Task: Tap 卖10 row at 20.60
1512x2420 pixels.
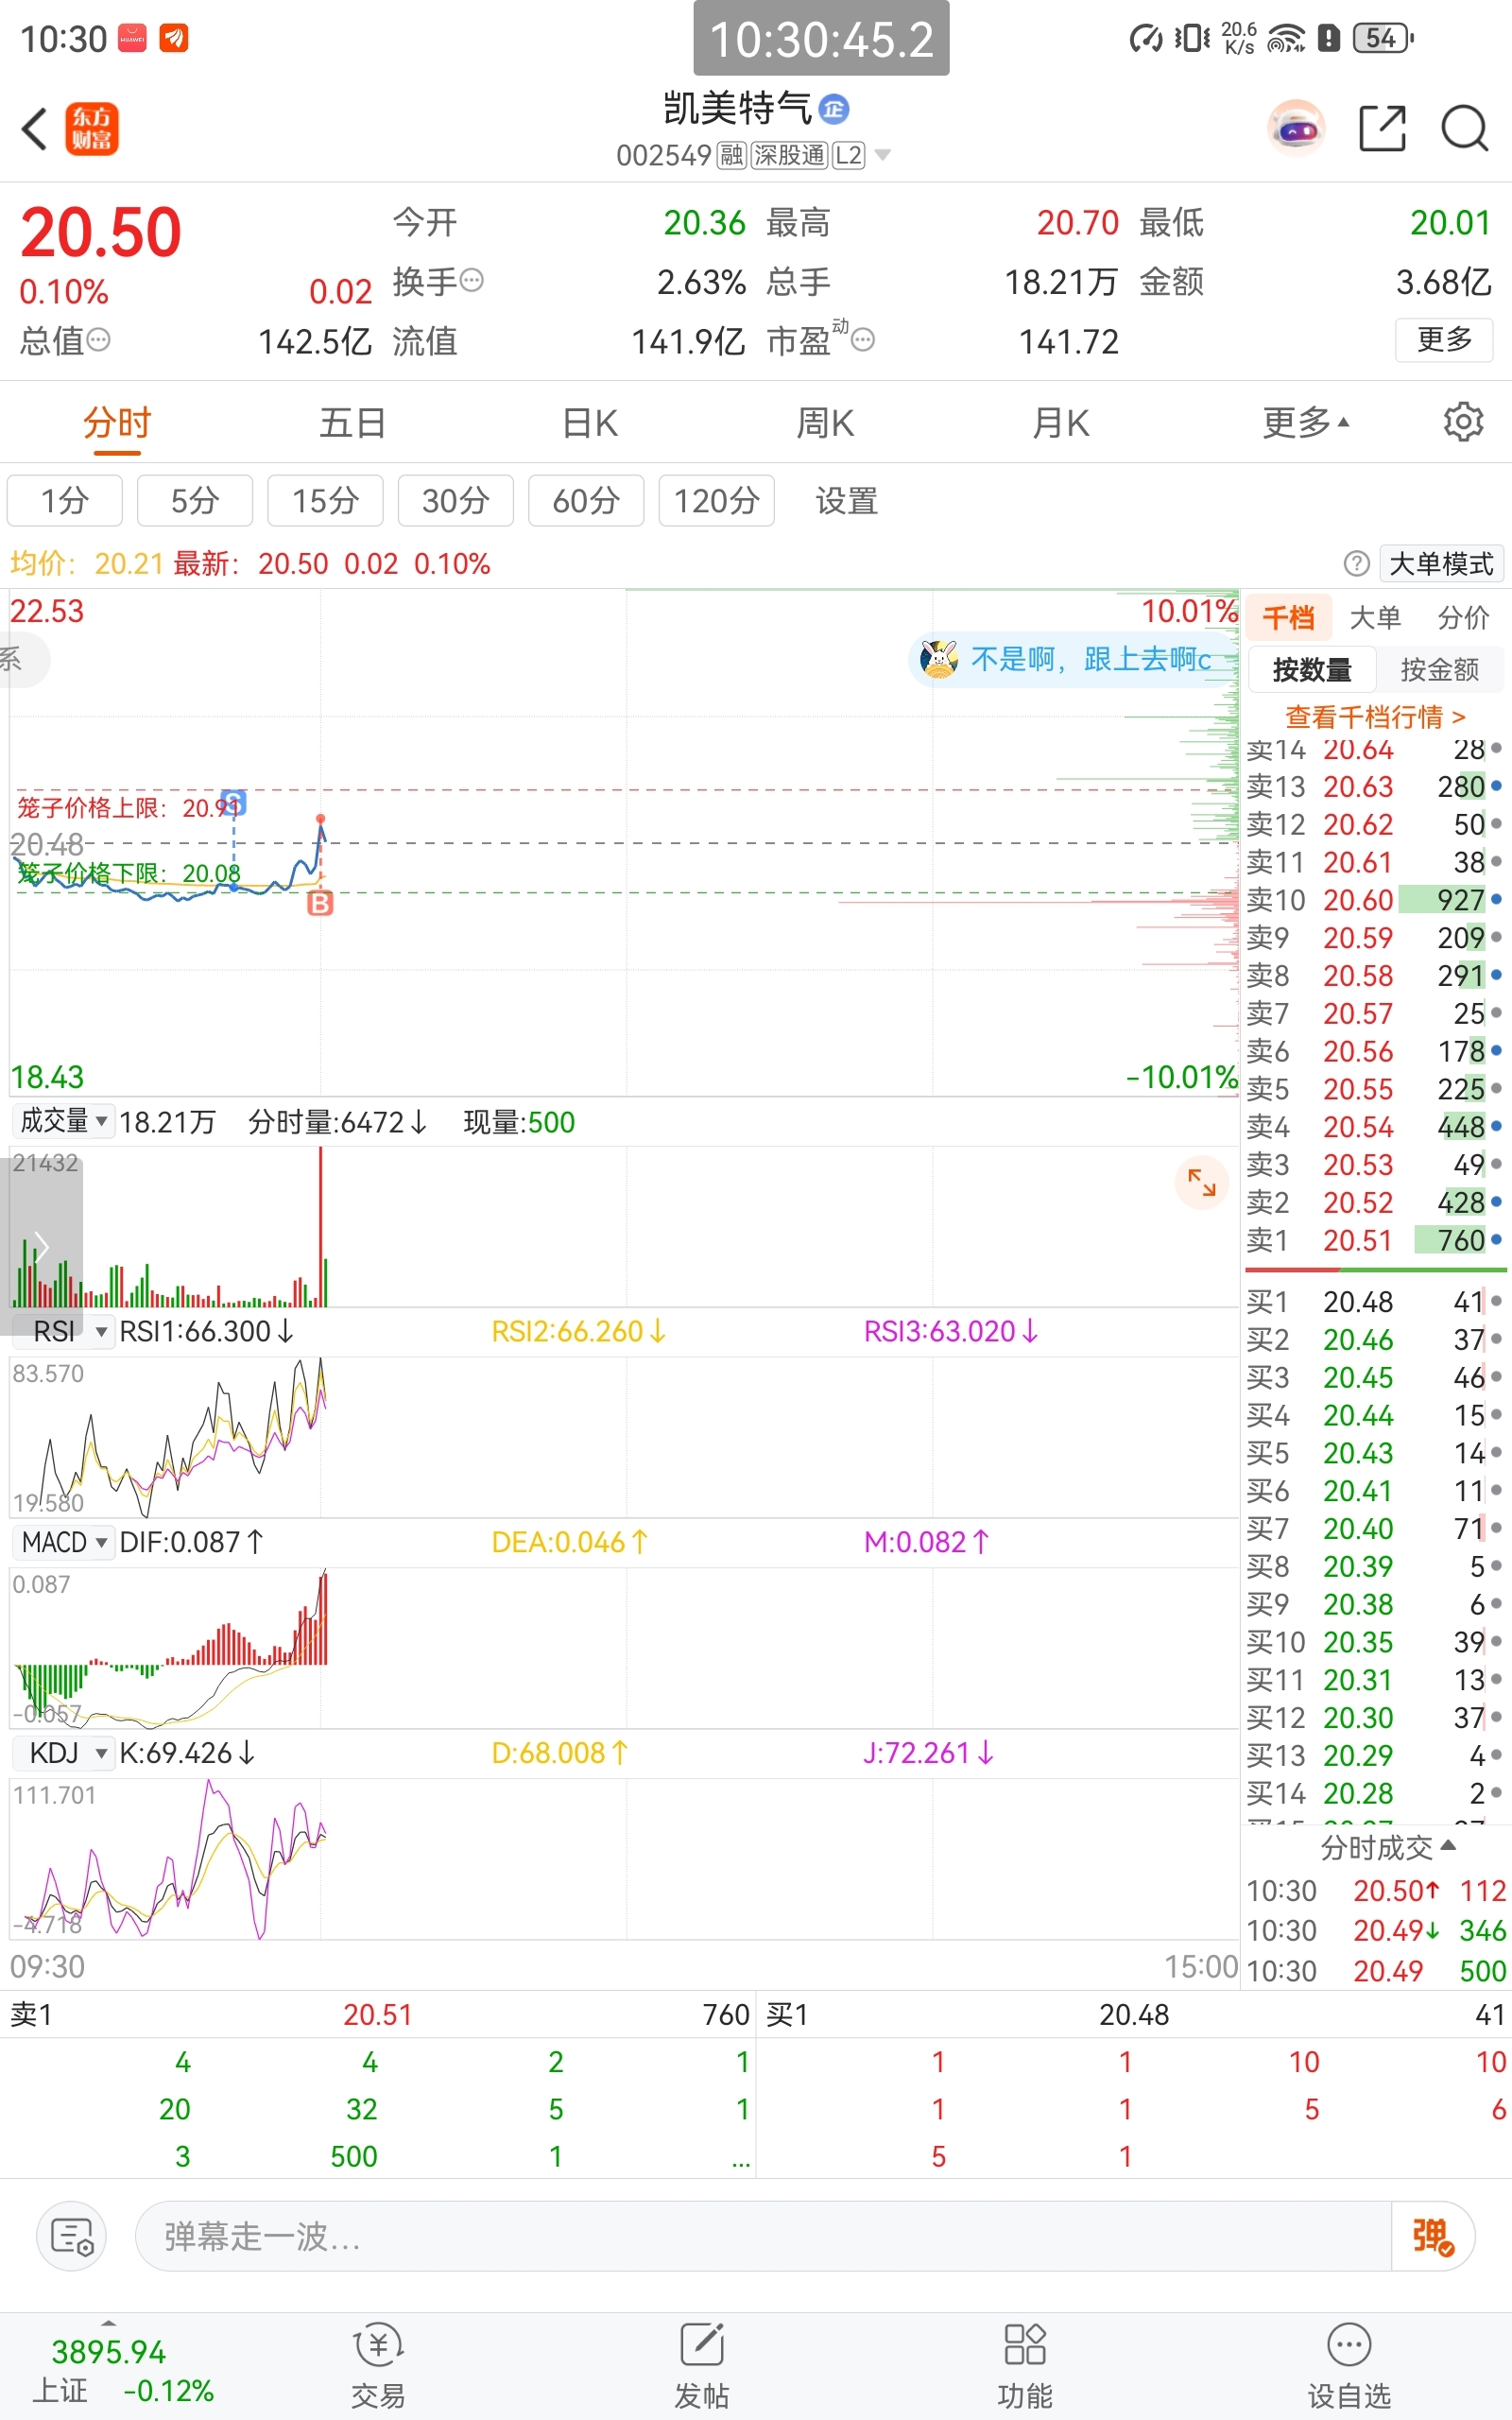Action: coord(1374,900)
